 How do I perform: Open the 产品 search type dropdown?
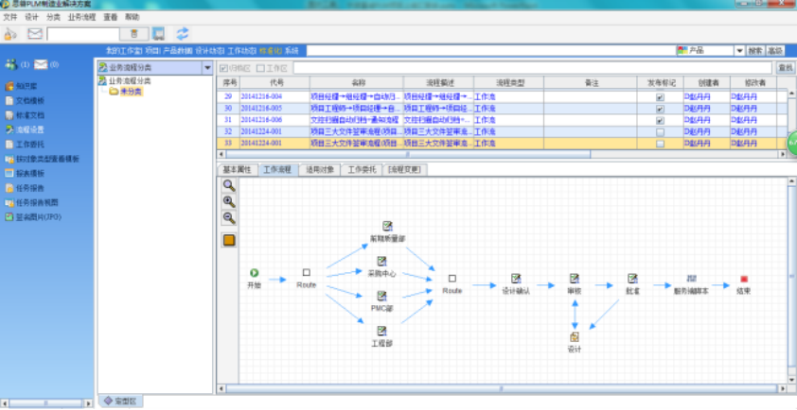(x=739, y=51)
